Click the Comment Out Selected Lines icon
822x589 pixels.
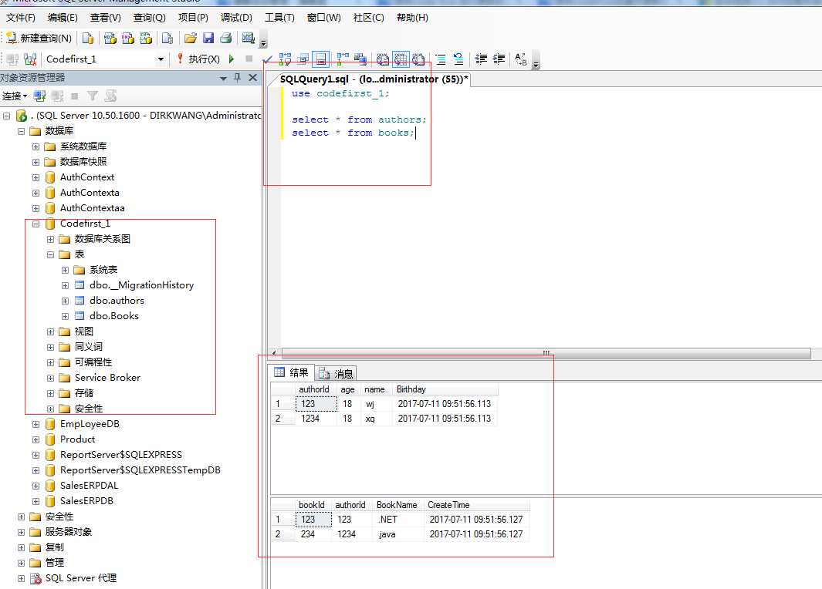pos(441,59)
